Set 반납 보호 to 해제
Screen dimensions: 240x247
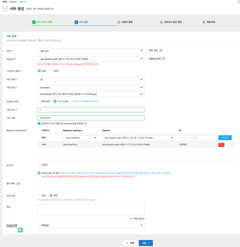(x=51, y=196)
